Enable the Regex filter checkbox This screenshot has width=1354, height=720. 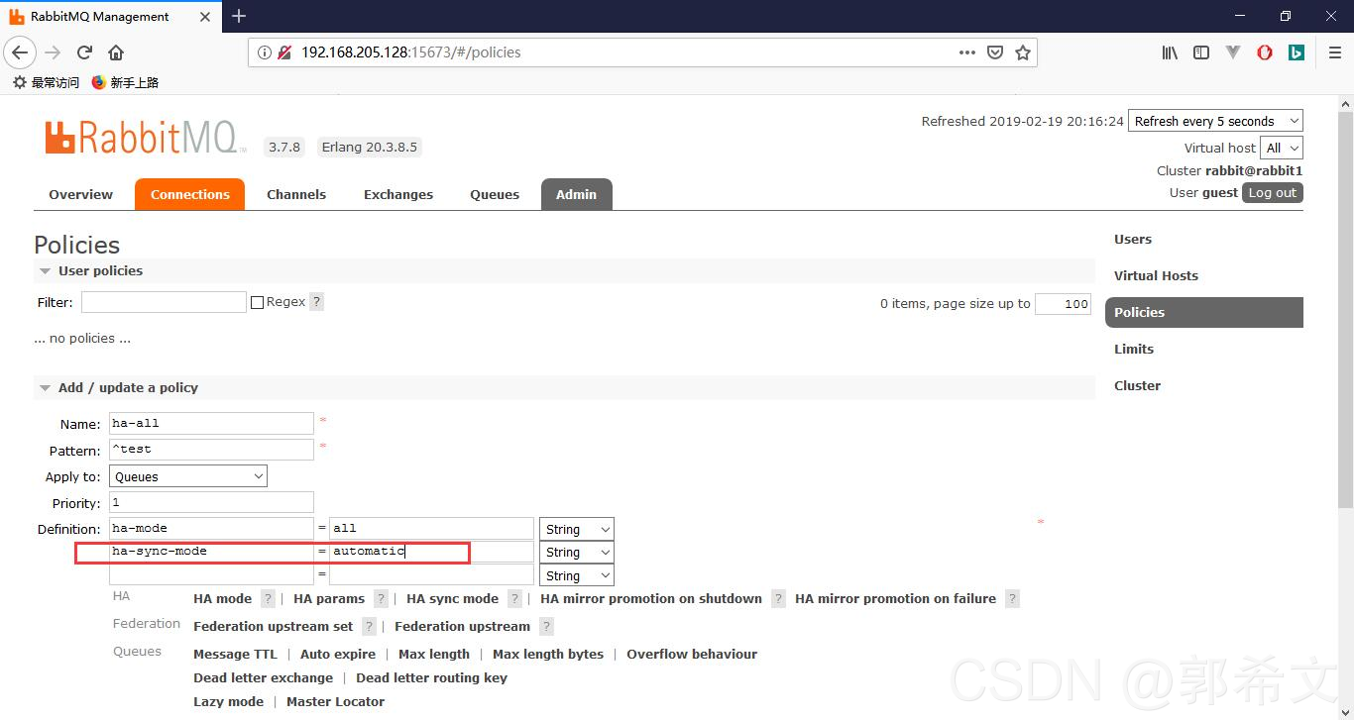click(x=257, y=302)
